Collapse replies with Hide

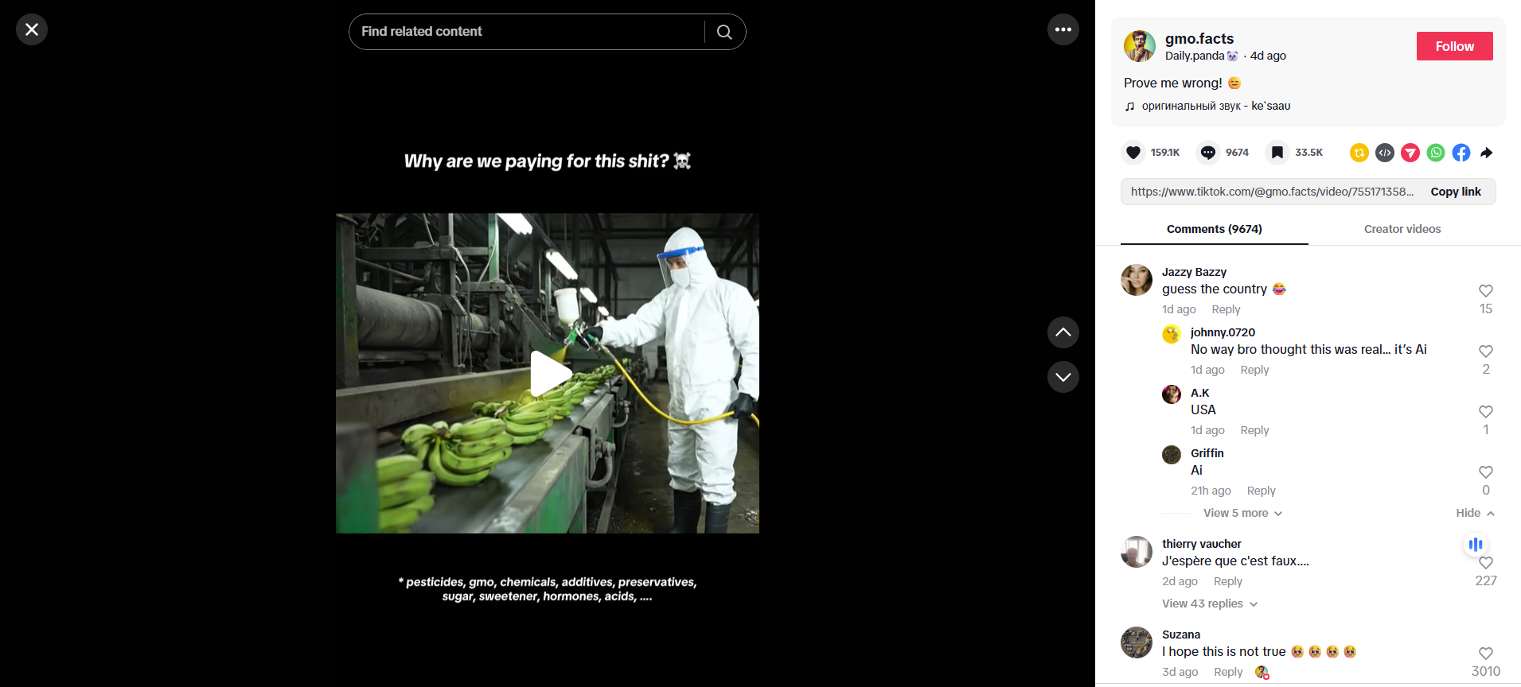1475,514
